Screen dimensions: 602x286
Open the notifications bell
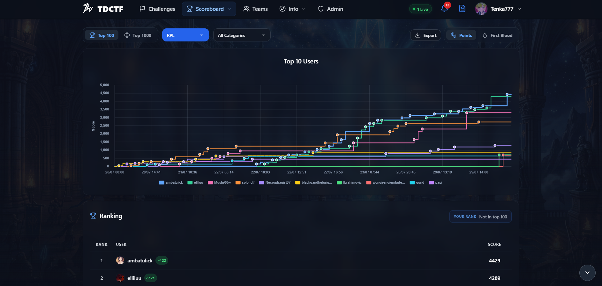coord(444,9)
